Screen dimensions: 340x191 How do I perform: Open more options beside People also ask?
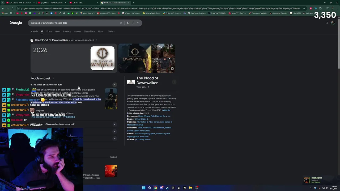[53, 78]
